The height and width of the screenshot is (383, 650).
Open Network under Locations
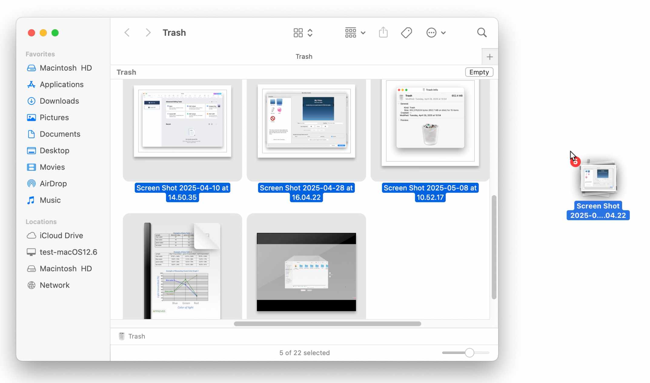click(x=55, y=285)
